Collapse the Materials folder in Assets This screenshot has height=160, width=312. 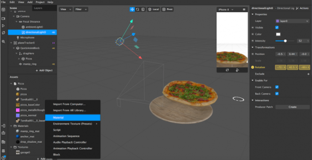pos(11,126)
